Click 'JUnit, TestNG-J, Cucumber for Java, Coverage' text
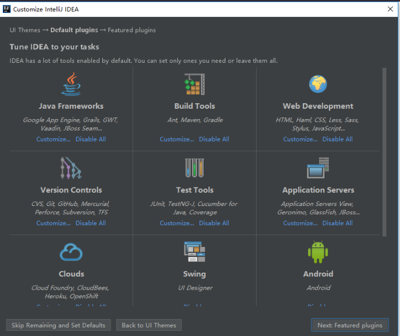 (194, 208)
